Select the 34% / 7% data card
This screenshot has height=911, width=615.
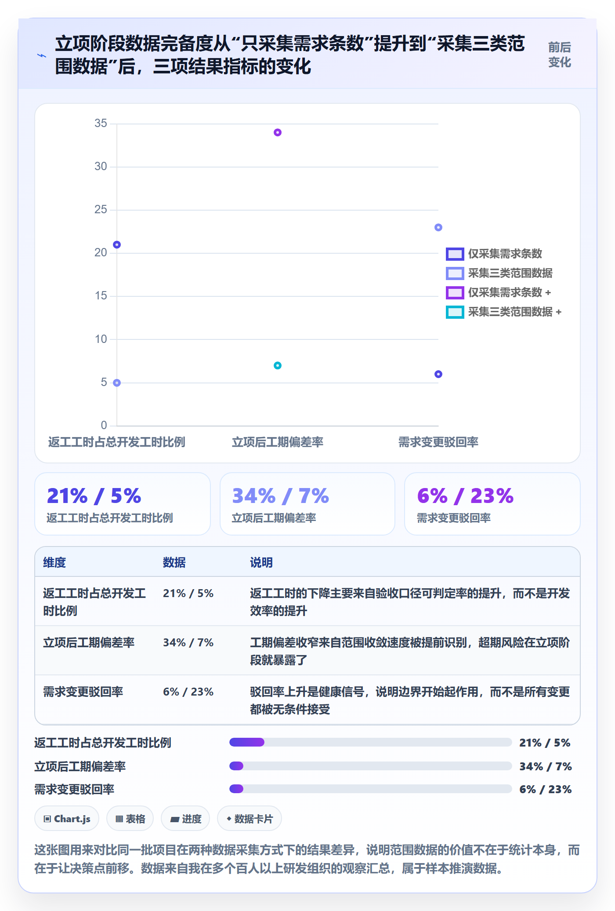(x=307, y=504)
